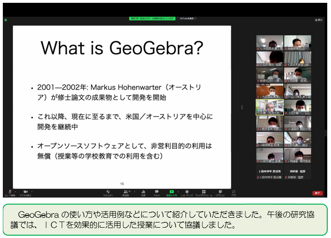Image resolution: width=331 pixels, height=238 pixels.
Task: Open video options arrow beside camera icon
Action: pyautogui.click(x=32, y=191)
